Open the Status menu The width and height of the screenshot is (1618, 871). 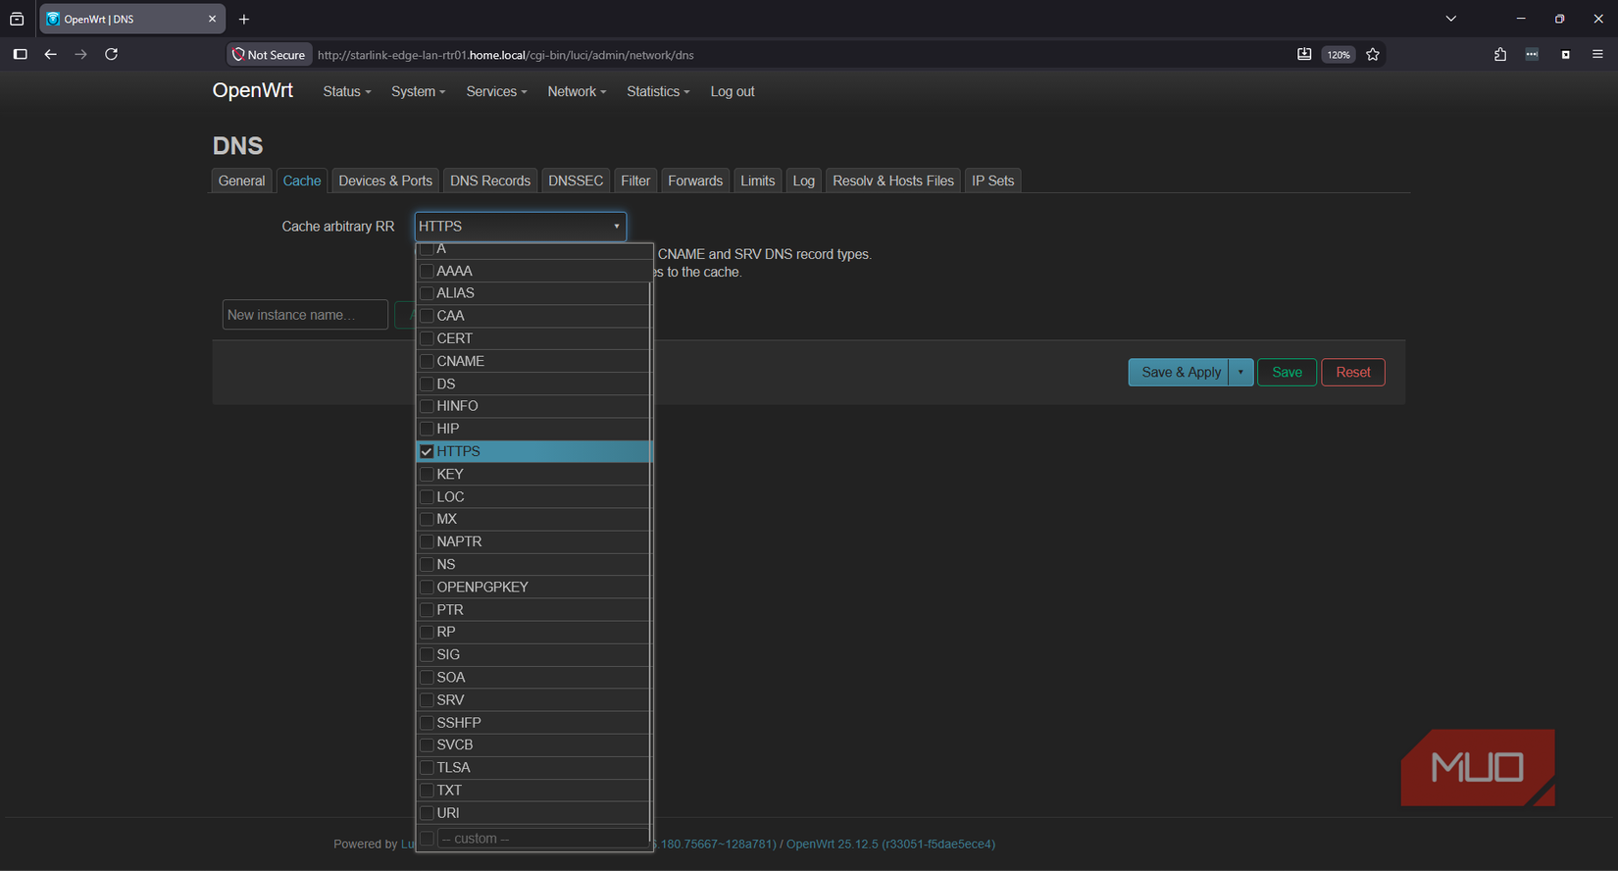click(x=347, y=91)
